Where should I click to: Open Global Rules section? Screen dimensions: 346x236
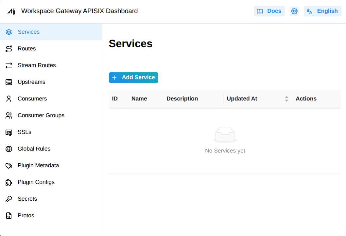click(x=51, y=149)
